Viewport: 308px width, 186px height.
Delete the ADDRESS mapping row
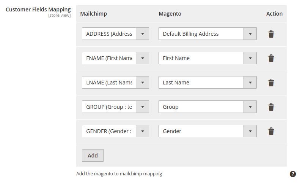point(271,34)
